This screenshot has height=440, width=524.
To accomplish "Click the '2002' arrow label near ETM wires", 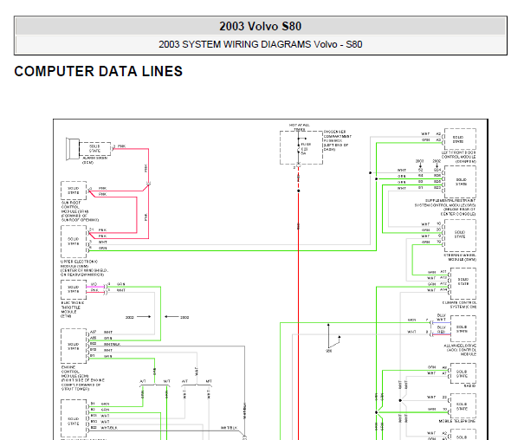I will 130,317.
